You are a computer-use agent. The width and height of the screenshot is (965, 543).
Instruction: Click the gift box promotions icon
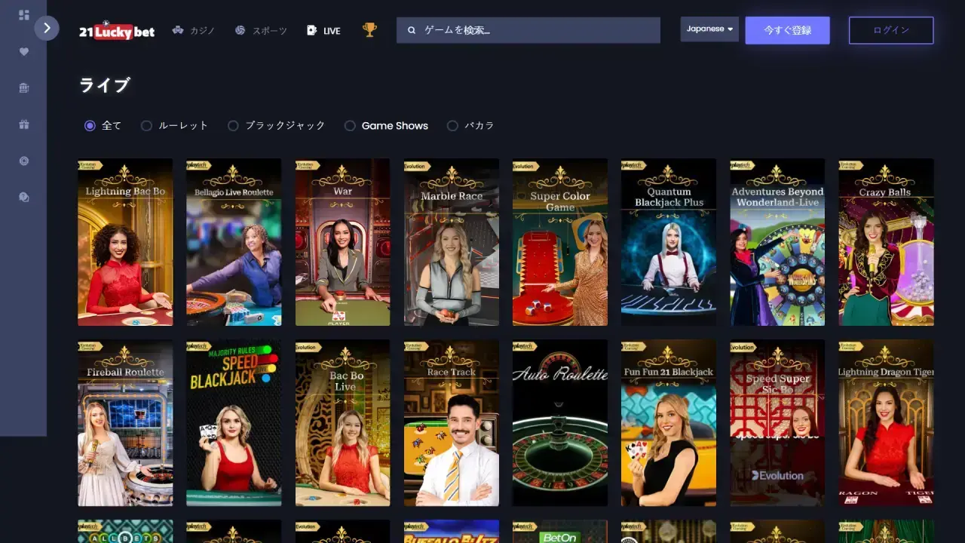pyautogui.click(x=23, y=124)
